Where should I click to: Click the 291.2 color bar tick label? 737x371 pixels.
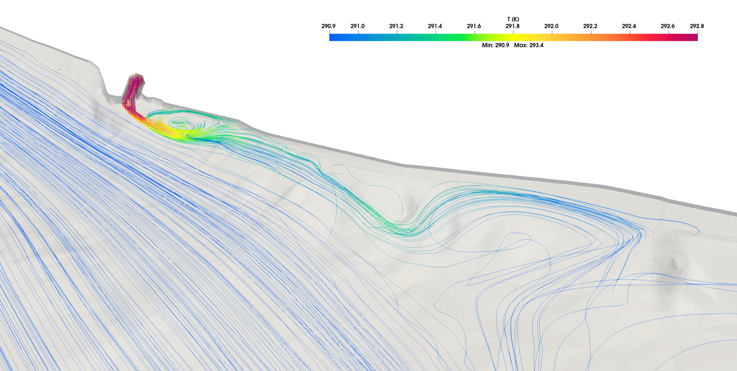[x=396, y=26]
